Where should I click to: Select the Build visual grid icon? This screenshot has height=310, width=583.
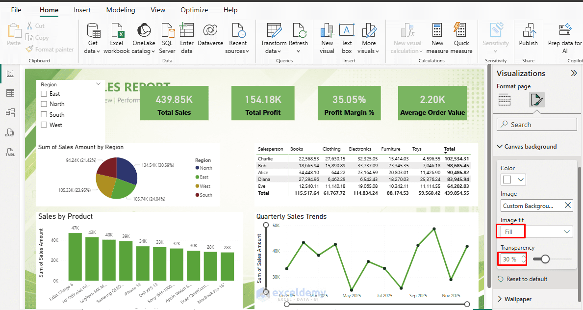(505, 100)
